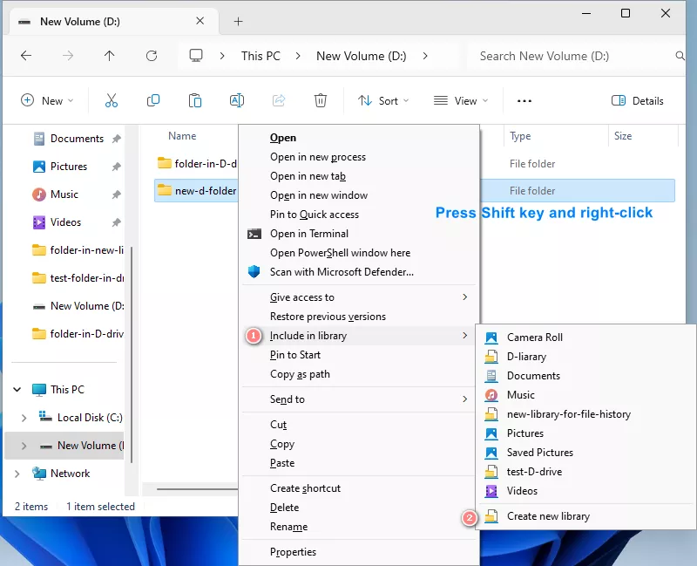Image resolution: width=697 pixels, height=566 pixels.
Task: Click This PC breadcrumb in address bar
Action: [x=261, y=56]
